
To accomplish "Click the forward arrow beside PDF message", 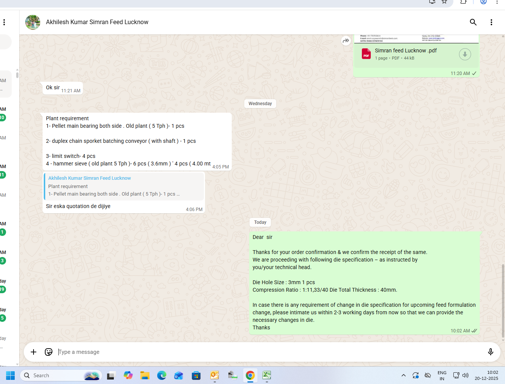I will coord(346,41).
